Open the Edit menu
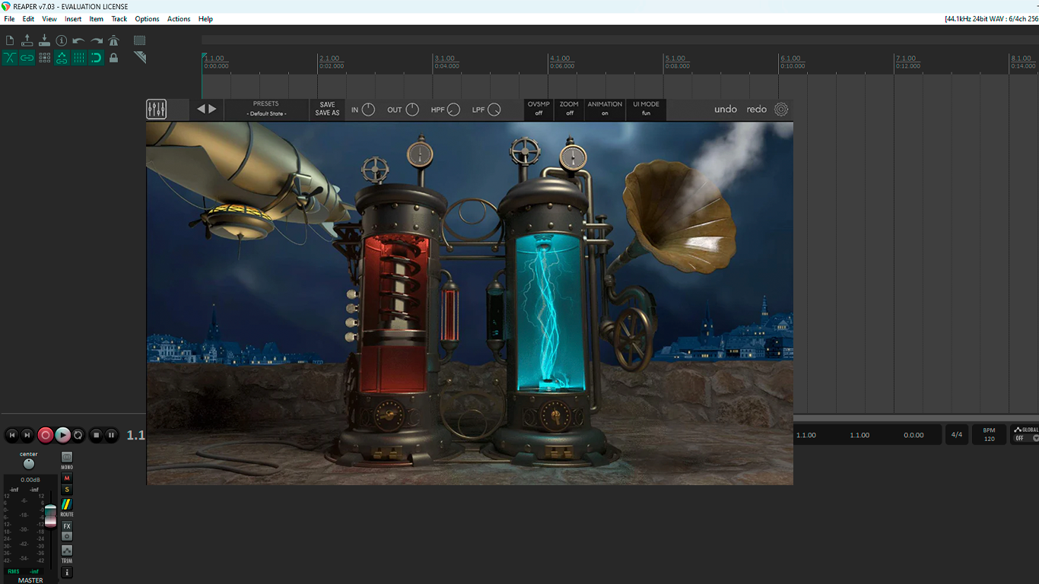1039x584 pixels. click(28, 19)
